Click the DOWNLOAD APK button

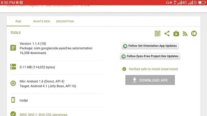[x=150, y=80]
